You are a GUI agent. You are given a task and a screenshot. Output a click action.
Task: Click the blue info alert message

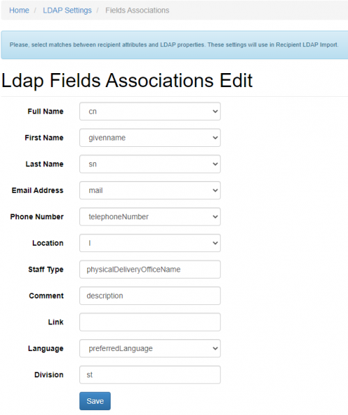(175, 45)
